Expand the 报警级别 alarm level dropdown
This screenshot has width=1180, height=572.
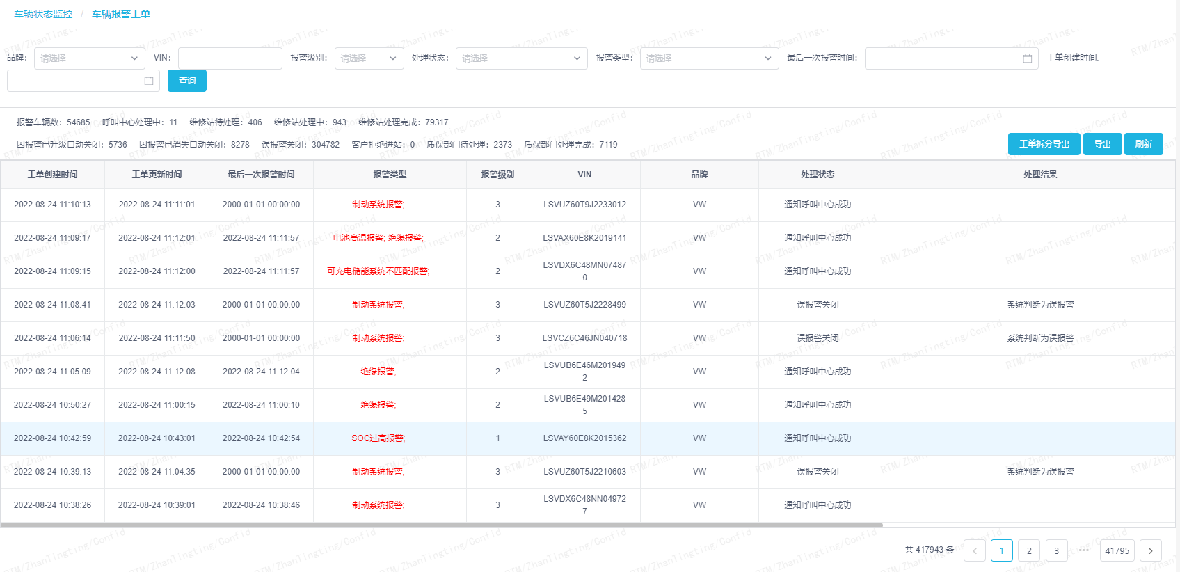point(369,58)
